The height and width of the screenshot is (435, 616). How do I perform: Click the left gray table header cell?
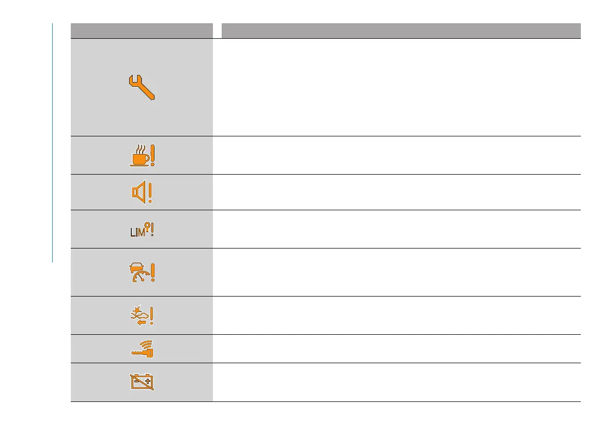point(142,30)
